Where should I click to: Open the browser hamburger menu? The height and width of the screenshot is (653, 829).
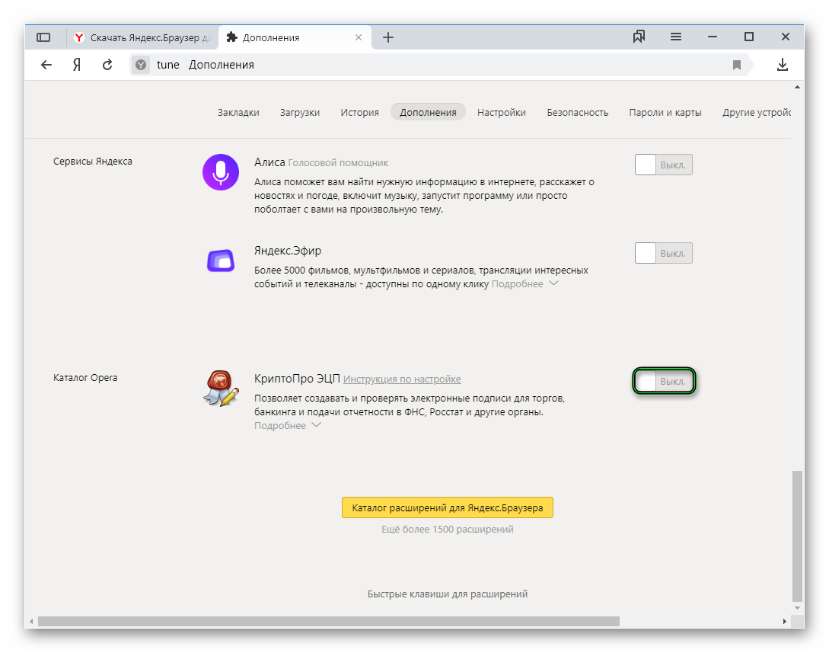pos(675,37)
